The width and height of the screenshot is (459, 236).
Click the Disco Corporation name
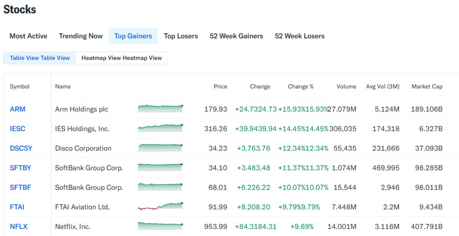83,149
